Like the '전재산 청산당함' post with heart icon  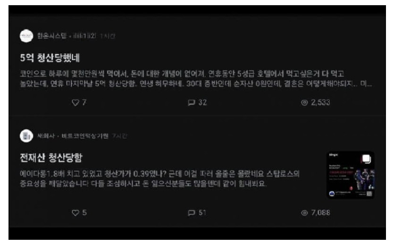[75, 212]
